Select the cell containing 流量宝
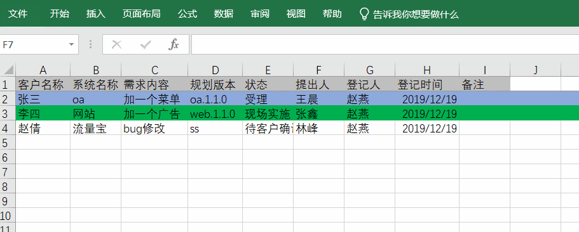 pos(95,128)
